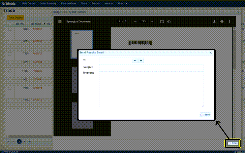Click the PDF viewer vertical scrollbar
This screenshot has height=153, width=245.
tap(234, 49)
